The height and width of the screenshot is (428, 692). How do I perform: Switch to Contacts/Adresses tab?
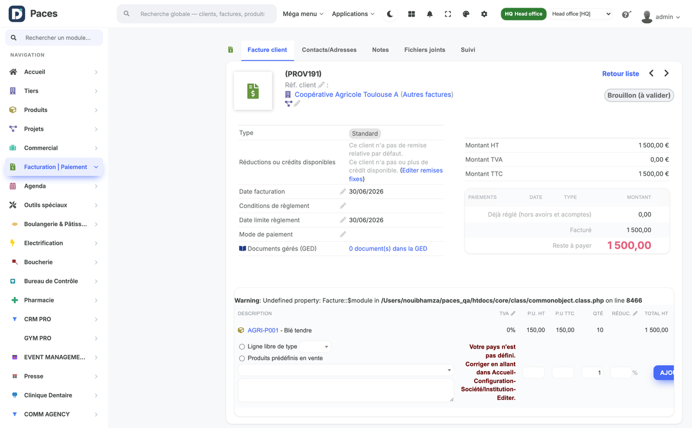pyautogui.click(x=329, y=50)
